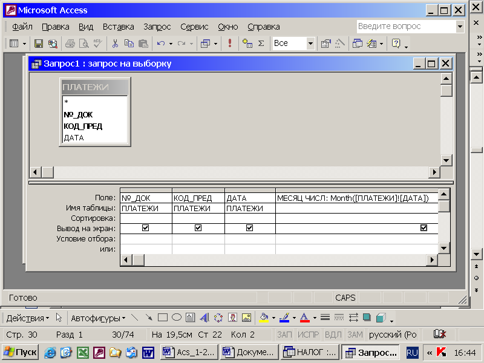Click the Undo arrow icon
The width and height of the screenshot is (484, 363).
161,44
